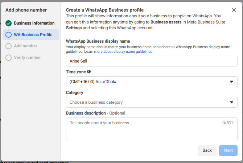
Task: Click the Add number step circle
Action: [x=9, y=46]
